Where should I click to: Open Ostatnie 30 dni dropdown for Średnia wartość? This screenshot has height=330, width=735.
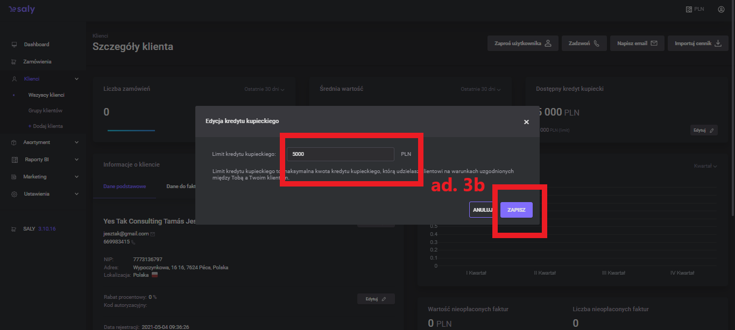(480, 89)
